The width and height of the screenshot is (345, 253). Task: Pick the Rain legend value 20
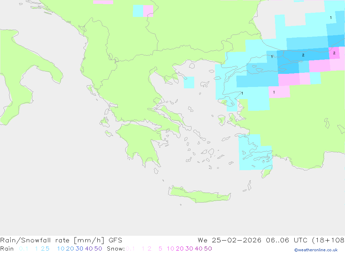70,249
